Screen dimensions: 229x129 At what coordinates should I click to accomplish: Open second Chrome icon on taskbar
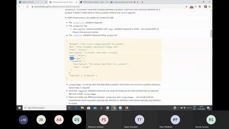point(120,108)
